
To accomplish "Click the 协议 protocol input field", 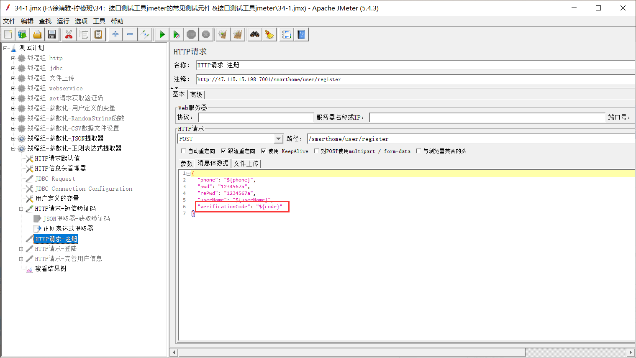I will (256, 117).
